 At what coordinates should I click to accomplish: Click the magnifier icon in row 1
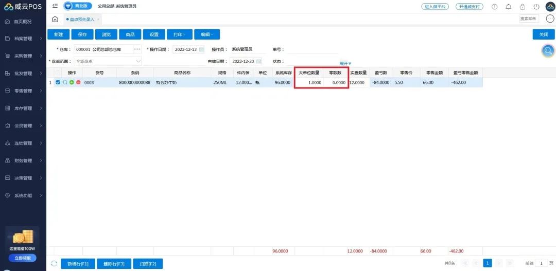tap(65, 82)
